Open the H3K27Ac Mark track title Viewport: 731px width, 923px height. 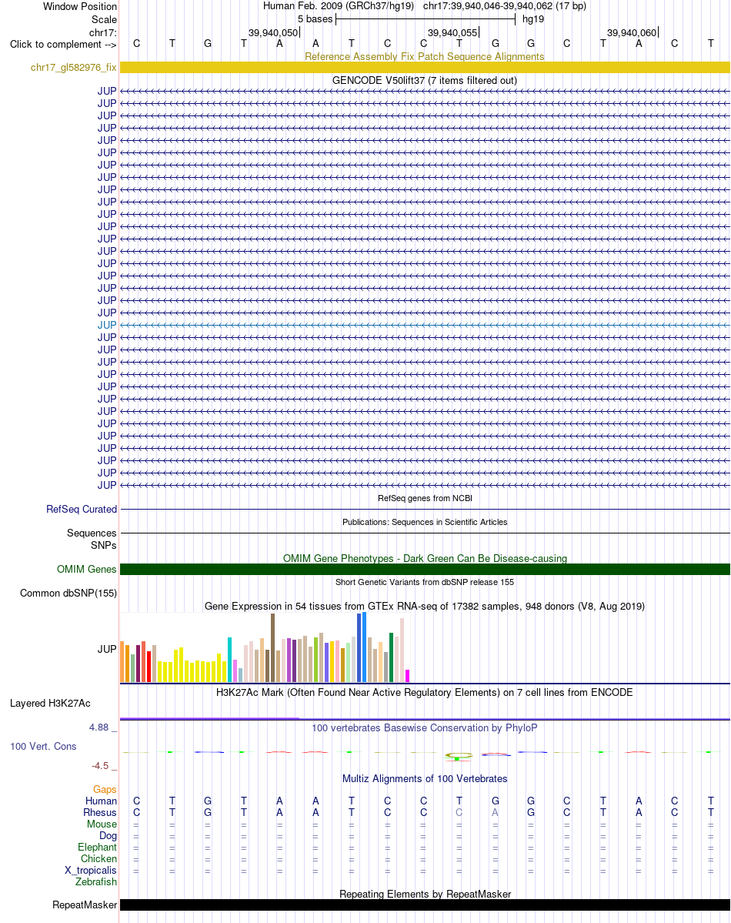point(424,692)
